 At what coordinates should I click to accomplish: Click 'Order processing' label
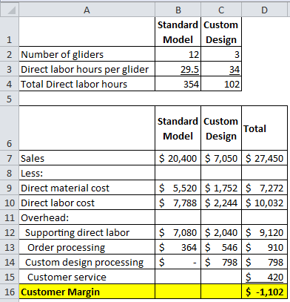coord(87,247)
